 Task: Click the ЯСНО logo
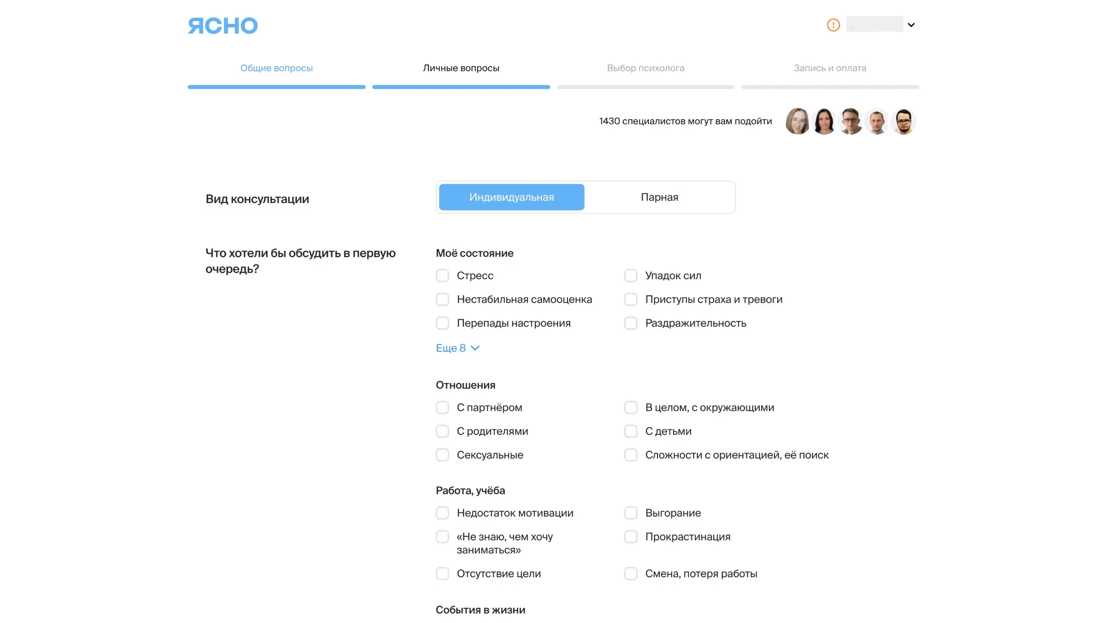click(223, 26)
